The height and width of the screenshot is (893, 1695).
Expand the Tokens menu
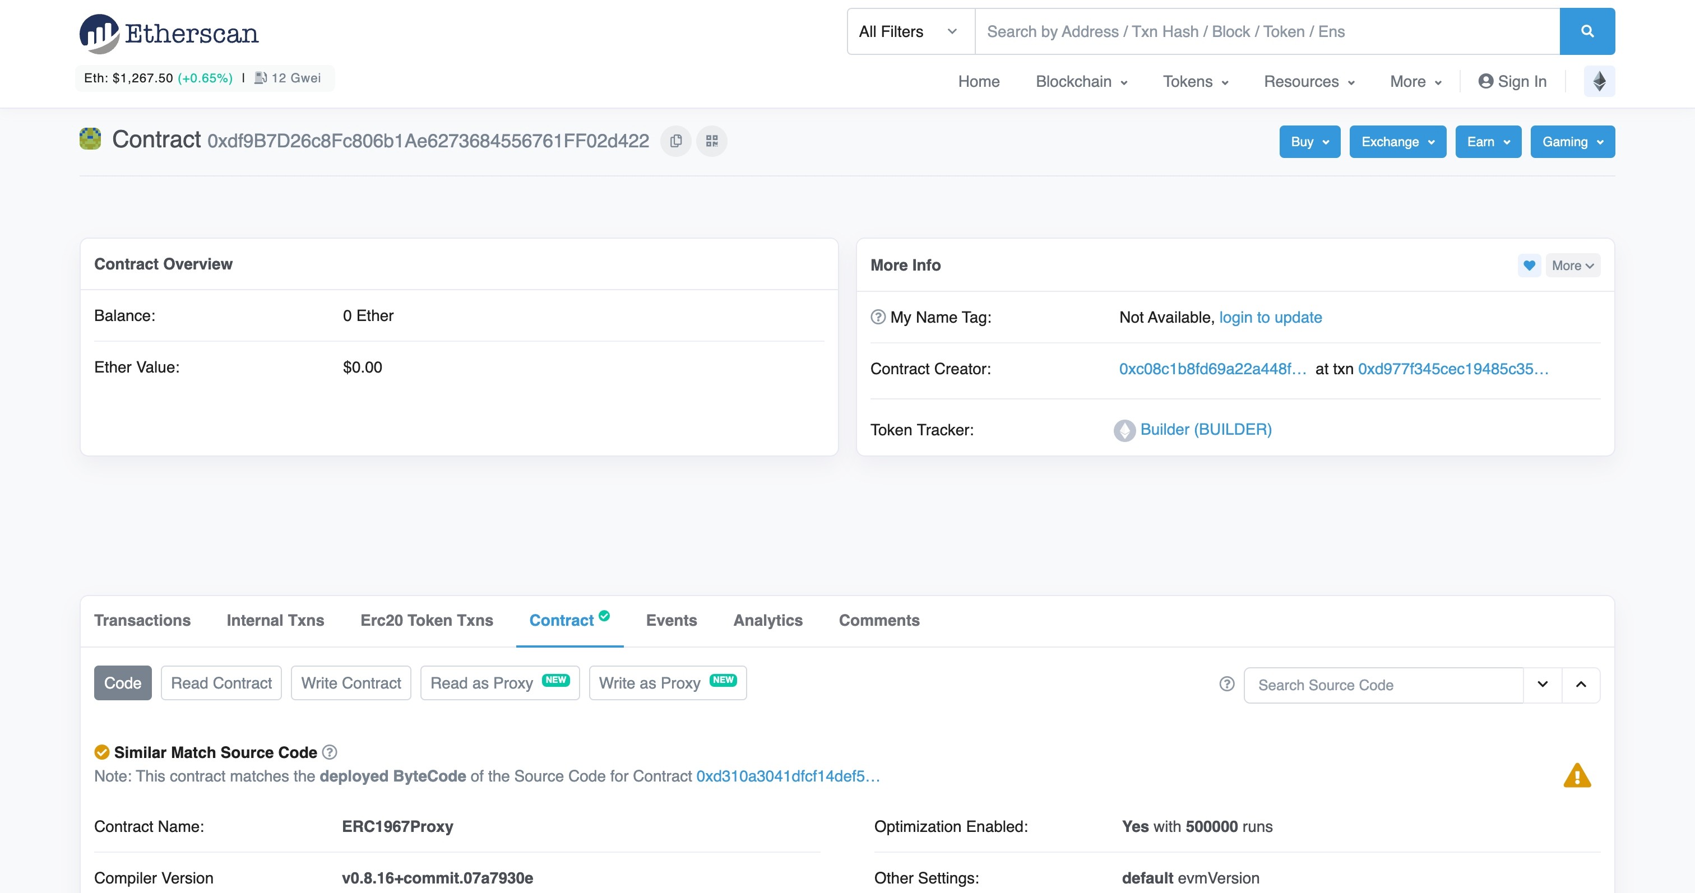(x=1196, y=82)
